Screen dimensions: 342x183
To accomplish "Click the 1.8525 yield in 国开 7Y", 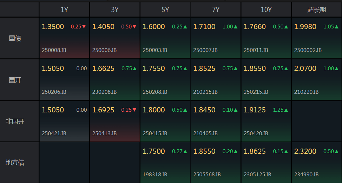I will click(x=204, y=68).
